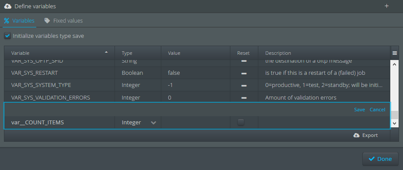Screen dimensions: 403x170
Task: Click the Export button
Action: pos(366,135)
